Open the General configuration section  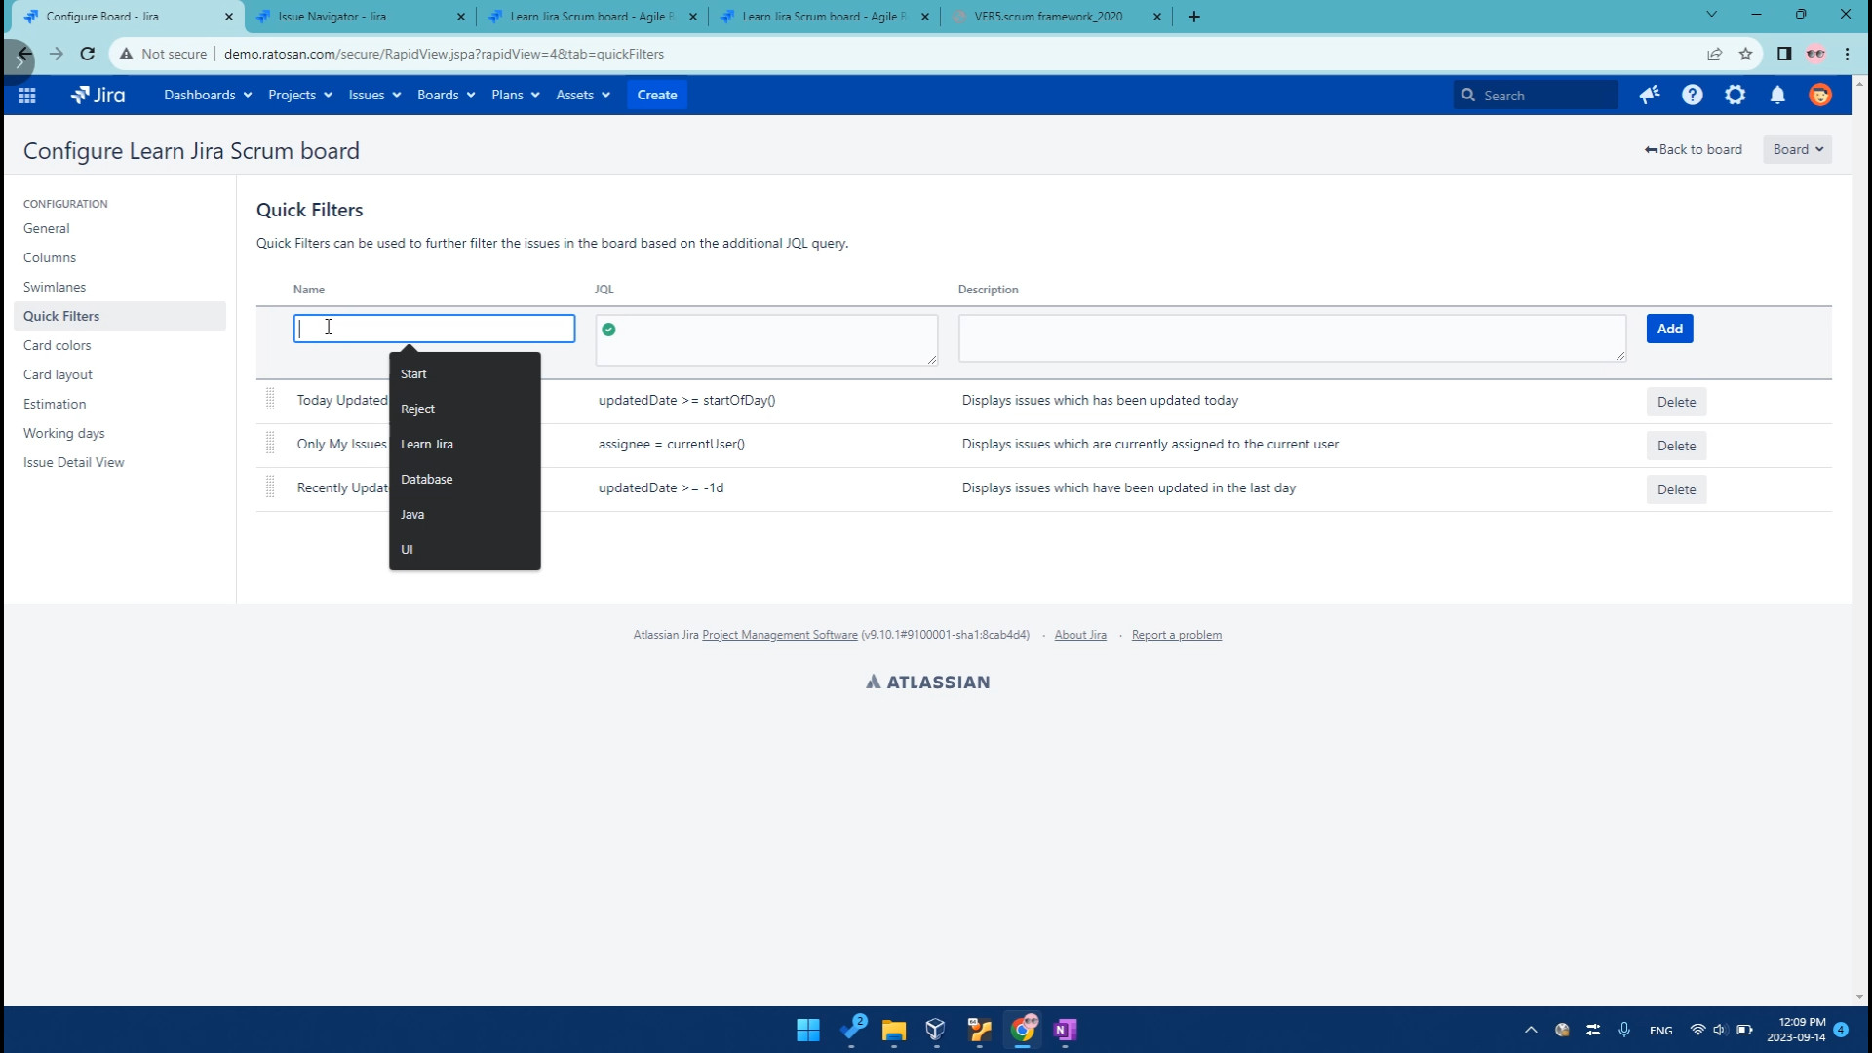point(46,228)
